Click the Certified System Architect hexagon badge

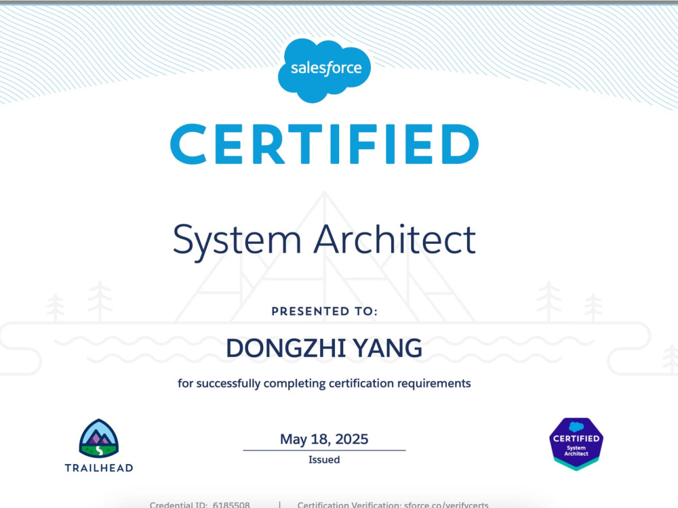click(x=576, y=444)
